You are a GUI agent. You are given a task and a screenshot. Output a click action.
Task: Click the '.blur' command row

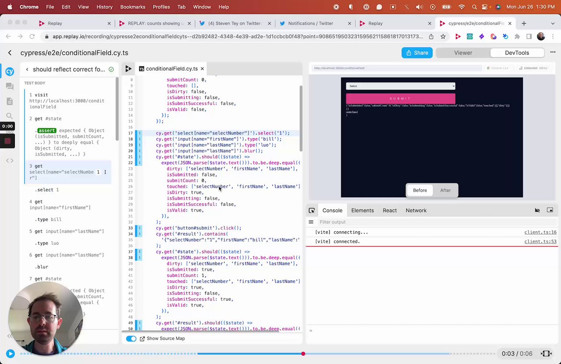[69, 267]
